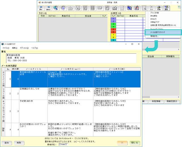182x147 pixels.
Task: Open the ヘルプ menu
Action: tap(34, 48)
